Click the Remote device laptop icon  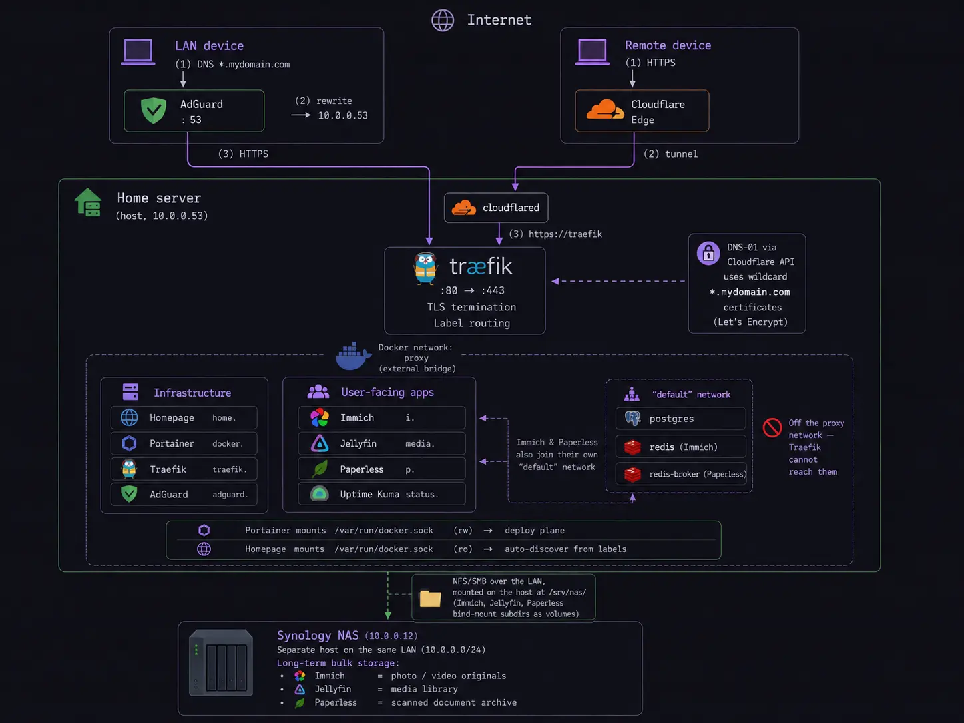pos(593,52)
